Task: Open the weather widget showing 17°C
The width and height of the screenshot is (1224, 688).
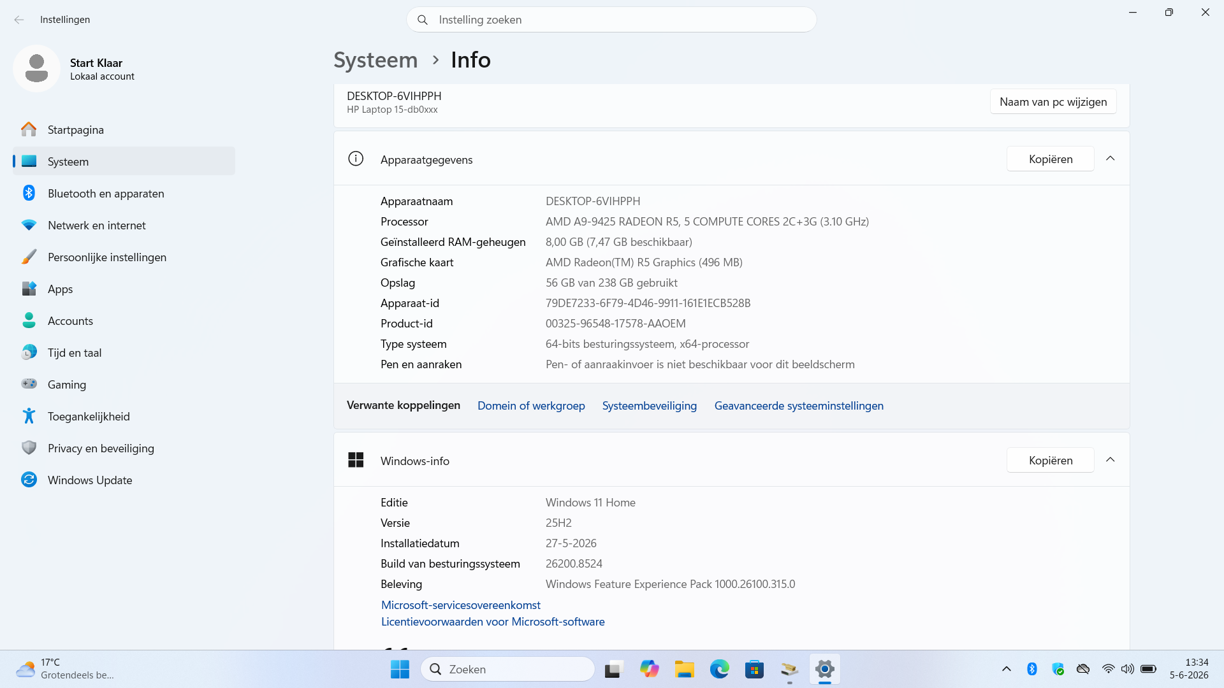Action: (65, 669)
